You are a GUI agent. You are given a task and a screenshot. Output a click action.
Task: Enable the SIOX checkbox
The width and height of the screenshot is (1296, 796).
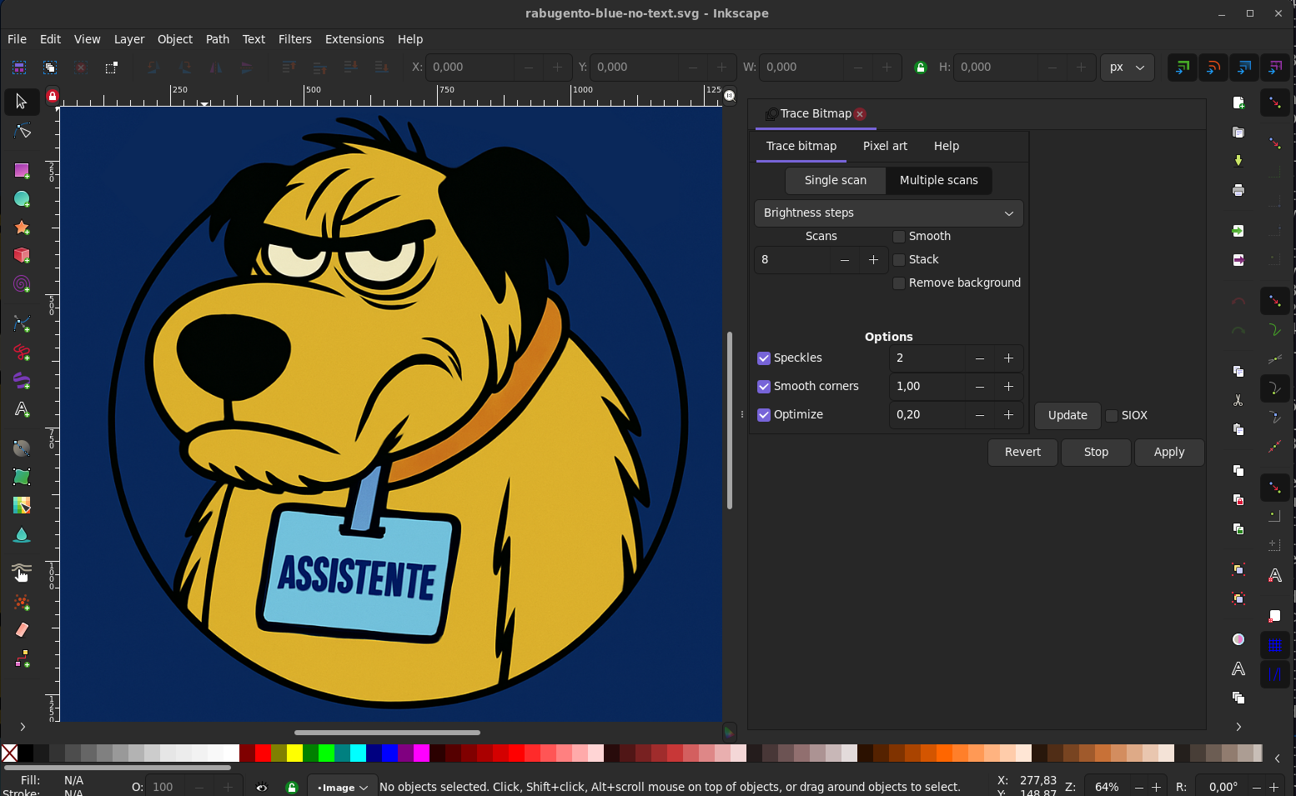[x=1112, y=416]
